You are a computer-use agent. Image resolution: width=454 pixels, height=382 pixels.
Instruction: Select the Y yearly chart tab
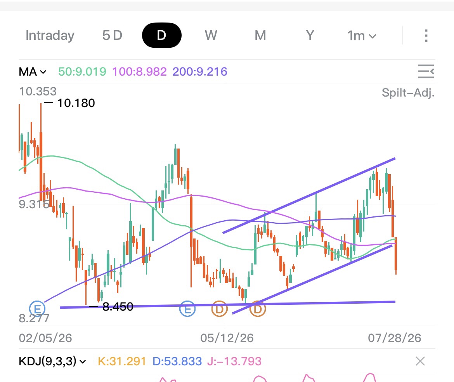click(x=310, y=35)
